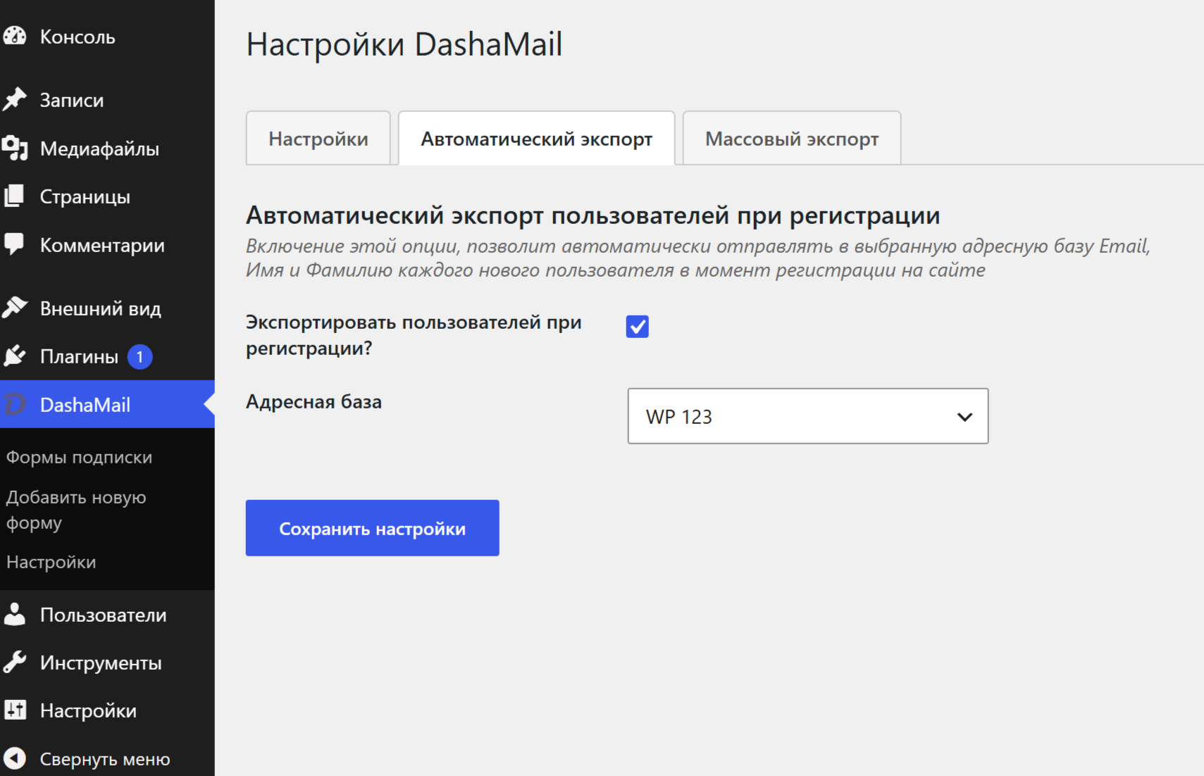Image resolution: width=1204 pixels, height=776 pixels.
Task: Click the DashaMail logo icon in sidebar
Action: tap(15, 404)
